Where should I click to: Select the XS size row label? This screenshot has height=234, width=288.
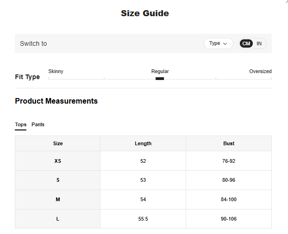[x=58, y=161]
